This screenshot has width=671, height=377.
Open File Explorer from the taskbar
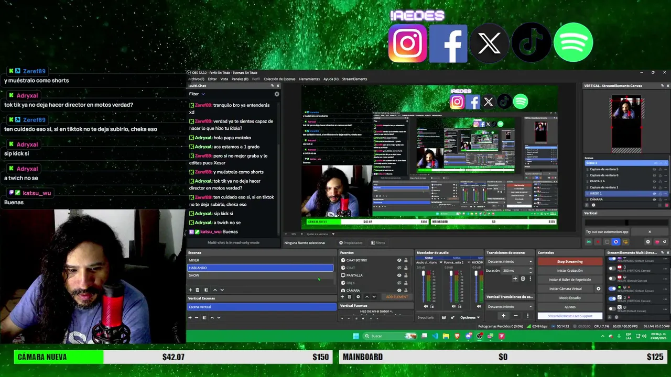[x=446, y=336]
